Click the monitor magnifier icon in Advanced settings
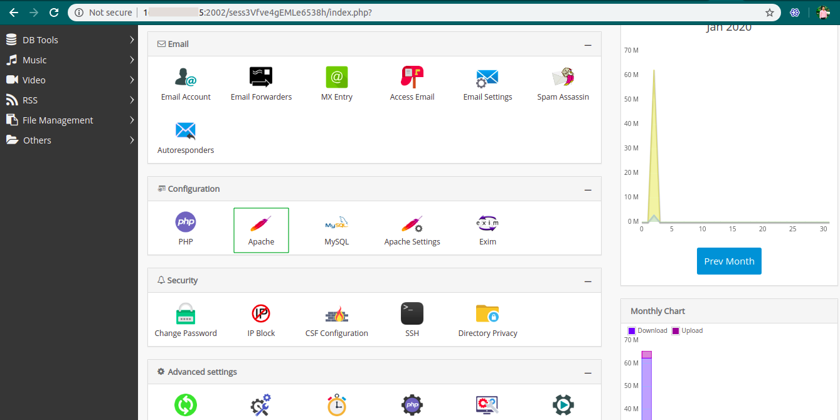 (487, 405)
